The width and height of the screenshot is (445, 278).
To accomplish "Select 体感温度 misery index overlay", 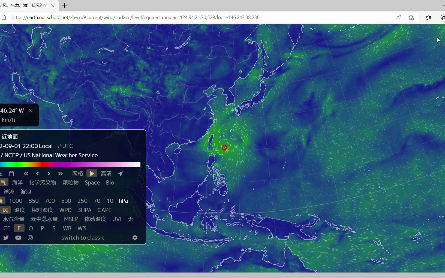I will [95, 219].
